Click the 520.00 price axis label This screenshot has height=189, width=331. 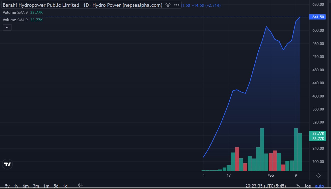pyautogui.click(x=318, y=57)
